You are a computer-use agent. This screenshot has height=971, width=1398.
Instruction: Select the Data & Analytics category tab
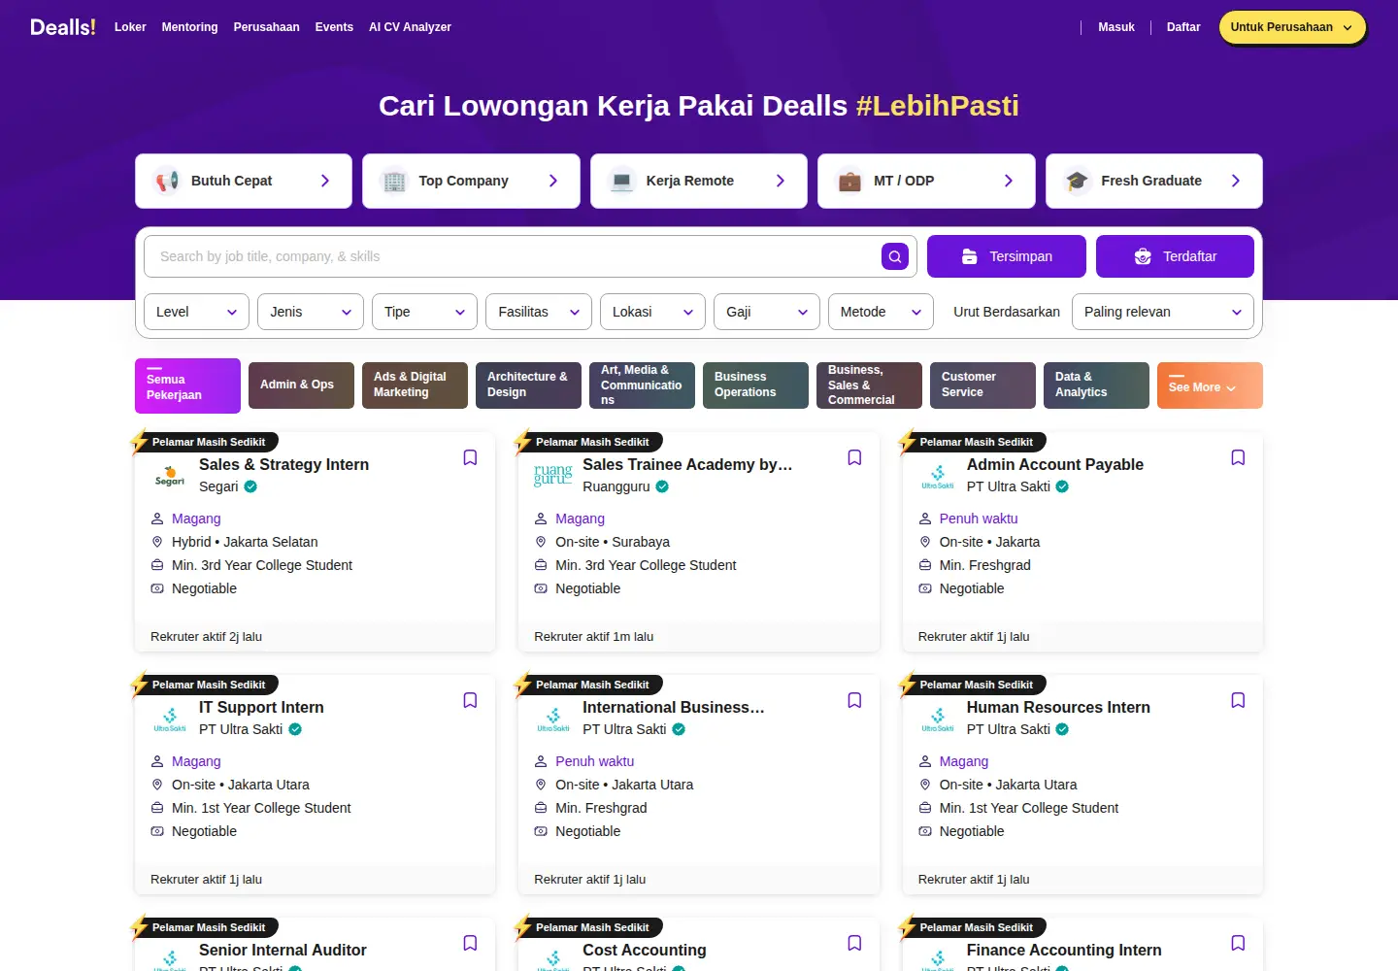[x=1096, y=385]
